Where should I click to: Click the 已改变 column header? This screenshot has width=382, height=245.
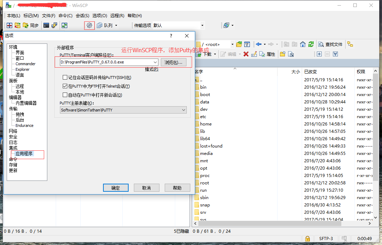[x=328, y=72]
